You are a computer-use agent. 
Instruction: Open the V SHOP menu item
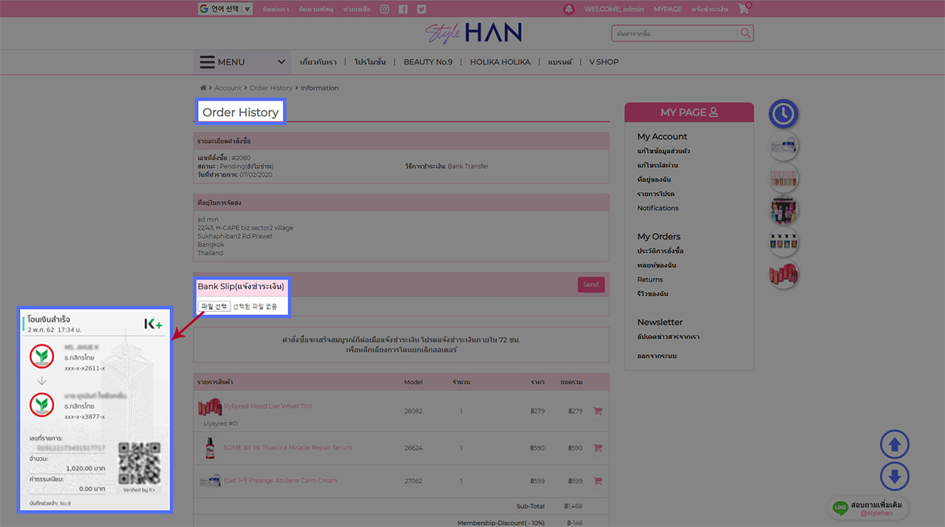604,62
